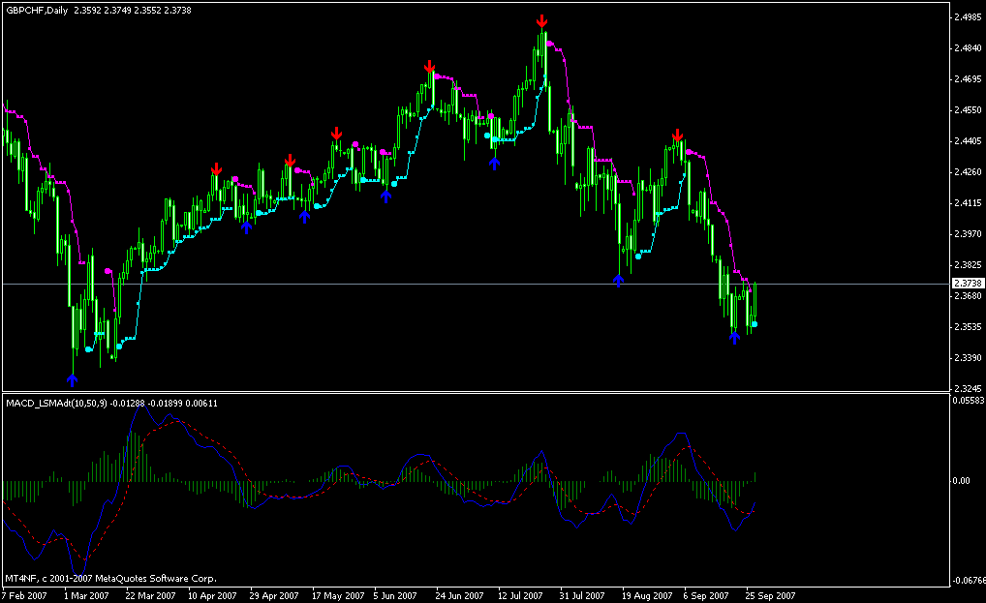This screenshot has width=986, height=603.
Task: Select the magenta dot next to the July peak
Action: pos(550,44)
